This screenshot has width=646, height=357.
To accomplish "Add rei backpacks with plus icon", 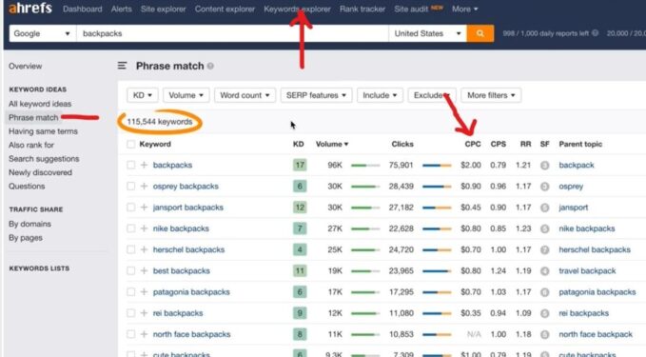I will coord(144,313).
